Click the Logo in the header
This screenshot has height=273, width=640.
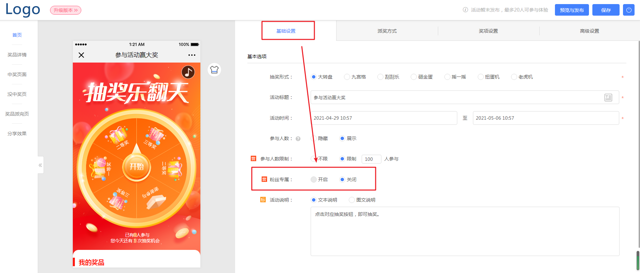click(23, 10)
